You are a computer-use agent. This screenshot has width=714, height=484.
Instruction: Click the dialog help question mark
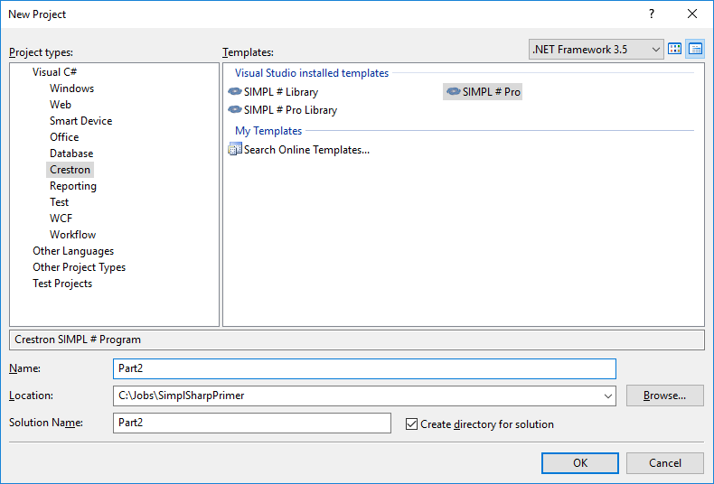652,14
